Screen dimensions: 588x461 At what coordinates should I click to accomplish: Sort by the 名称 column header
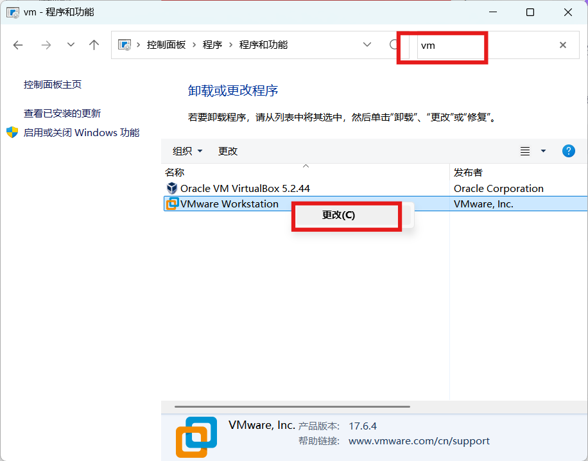click(175, 173)
